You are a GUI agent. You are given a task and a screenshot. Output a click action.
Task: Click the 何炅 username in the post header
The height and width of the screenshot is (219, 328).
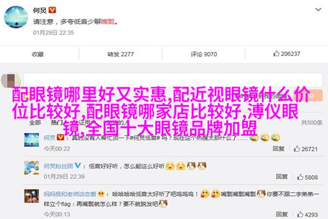39,10
